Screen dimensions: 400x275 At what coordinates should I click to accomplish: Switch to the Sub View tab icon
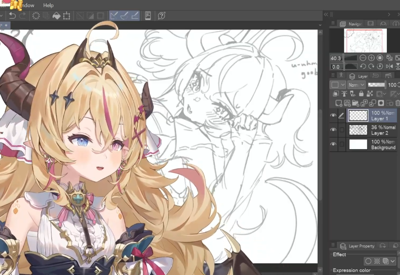pos(370,24)
